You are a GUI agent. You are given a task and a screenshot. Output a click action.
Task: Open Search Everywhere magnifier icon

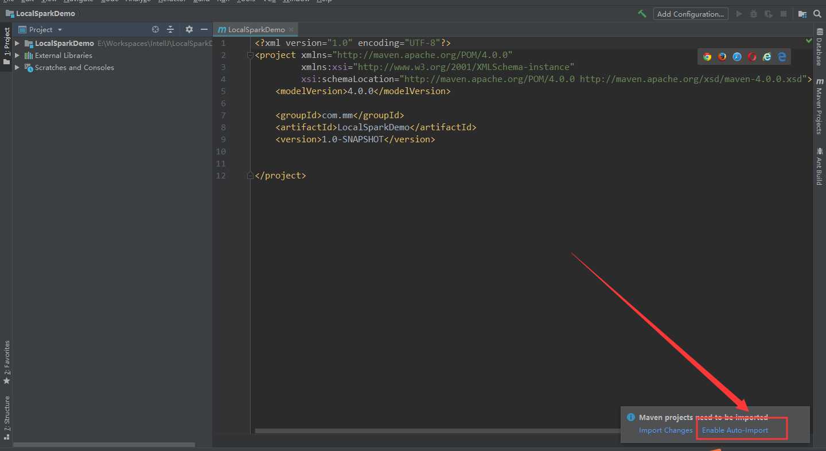(x=817, y=14)
